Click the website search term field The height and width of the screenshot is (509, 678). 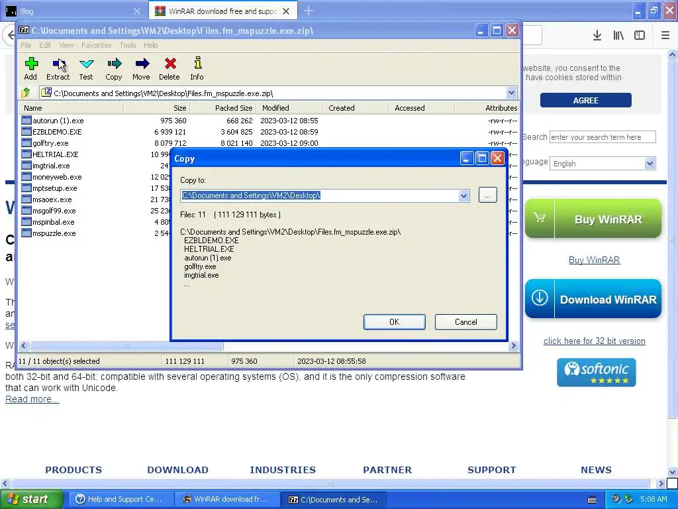point(603,137)
